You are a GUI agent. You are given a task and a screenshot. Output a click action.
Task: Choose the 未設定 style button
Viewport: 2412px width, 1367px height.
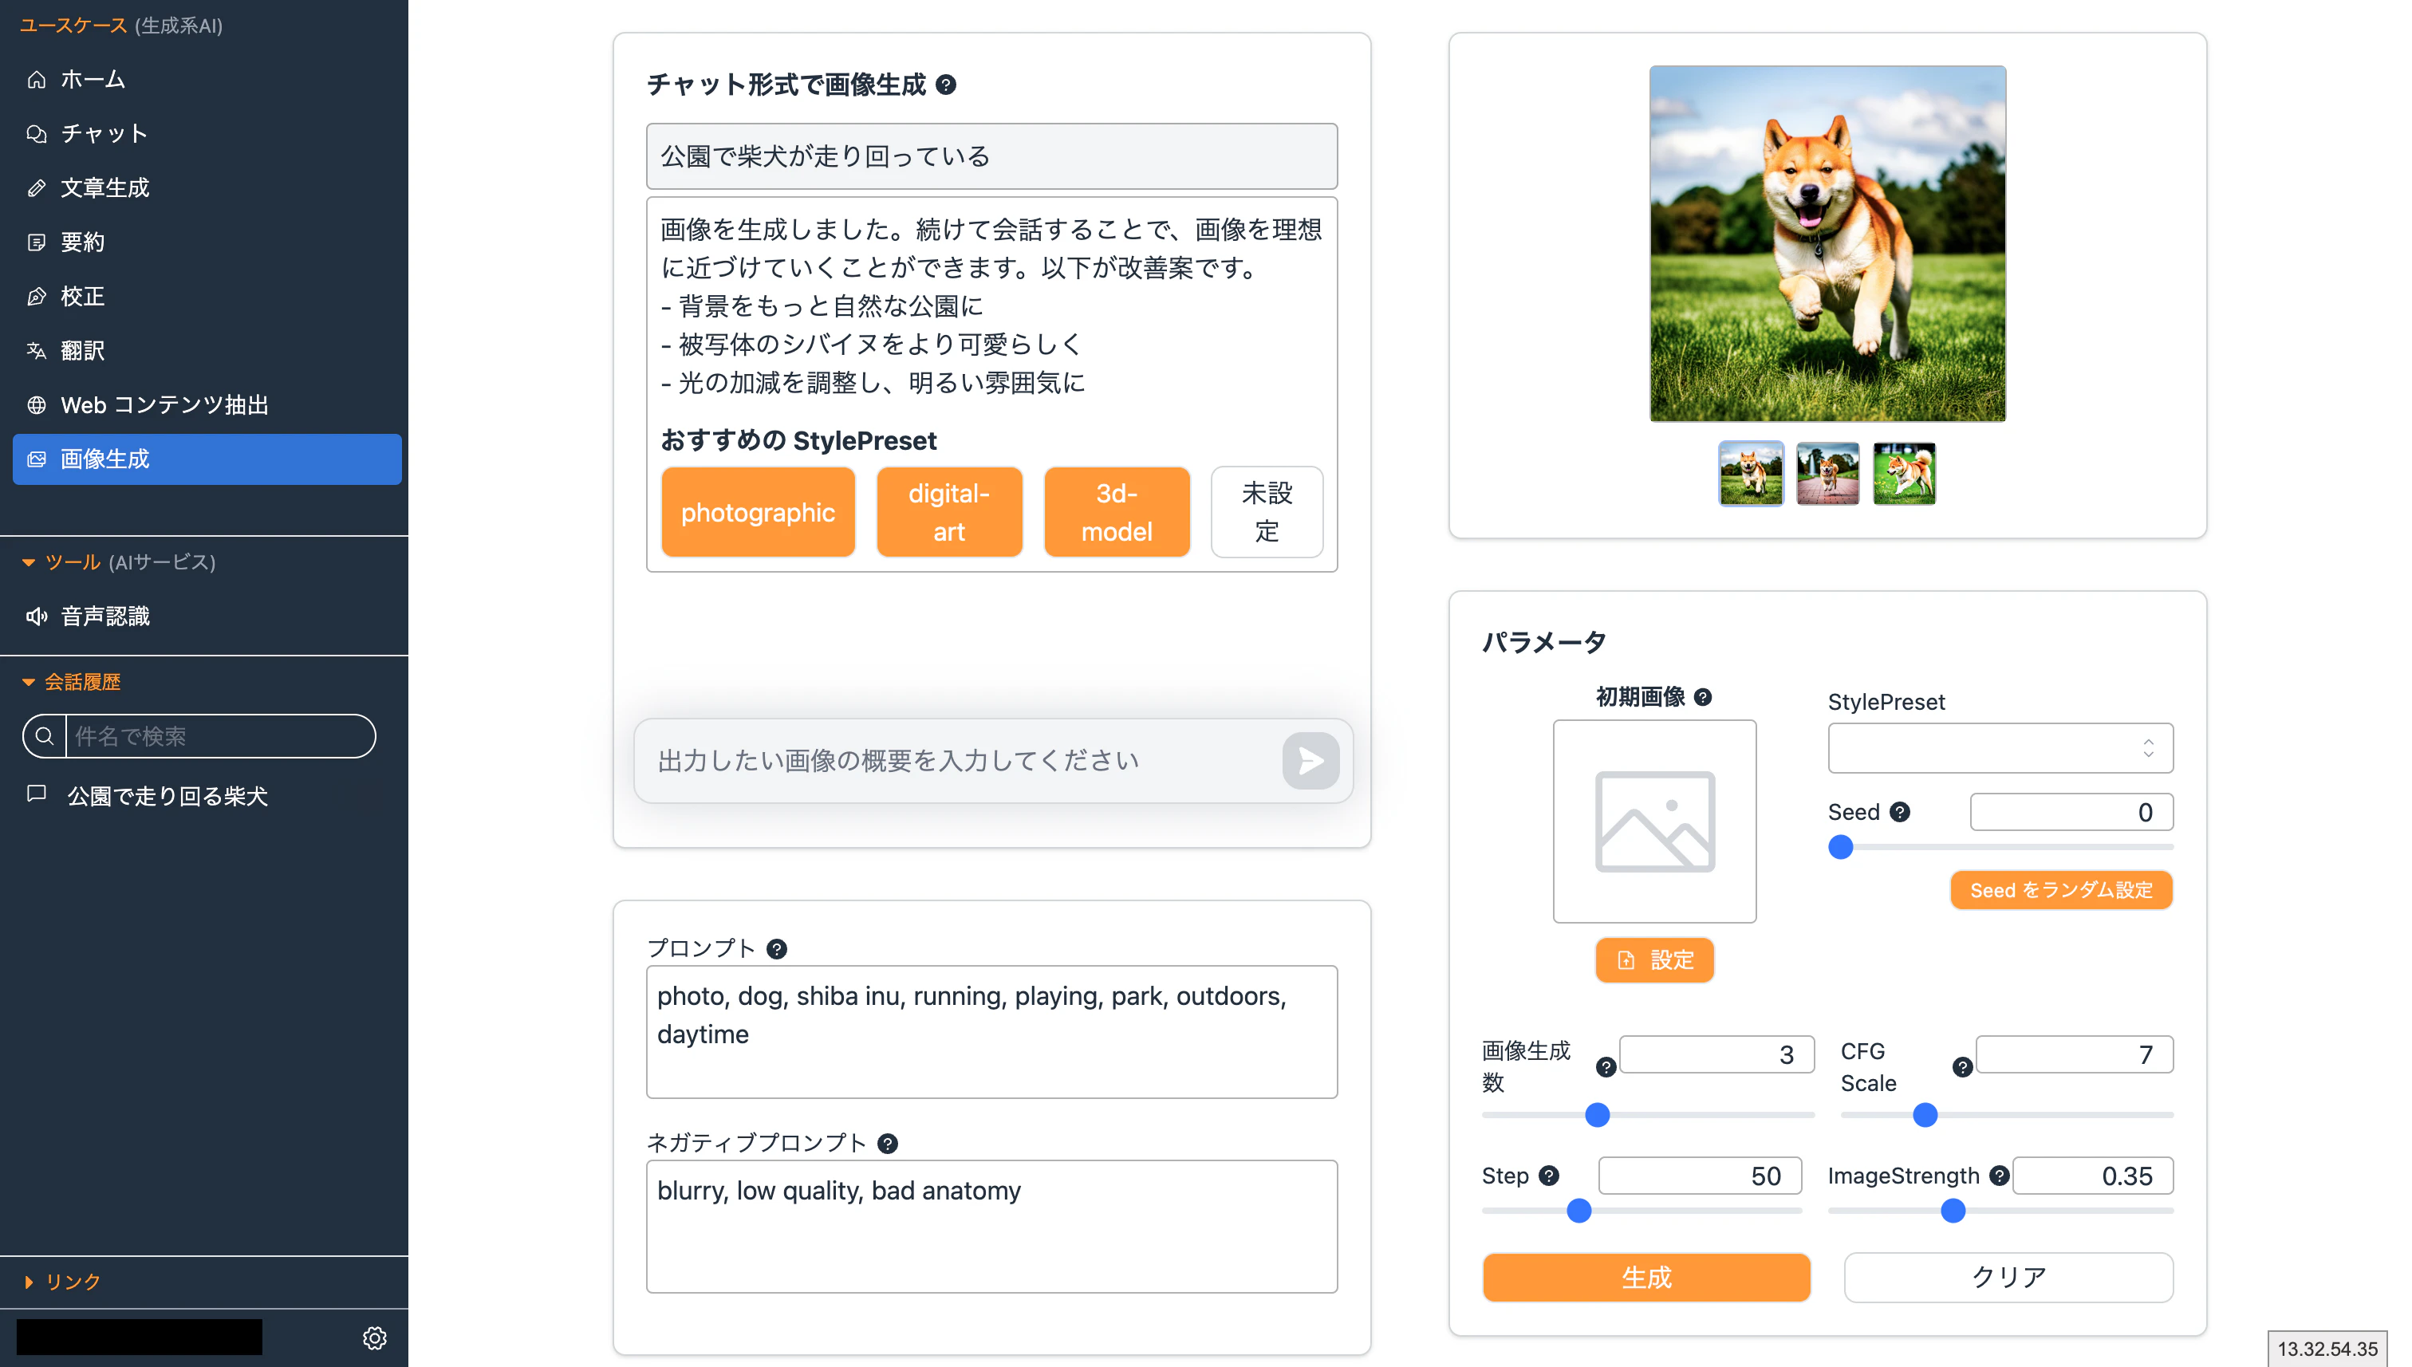(1267, 513)
